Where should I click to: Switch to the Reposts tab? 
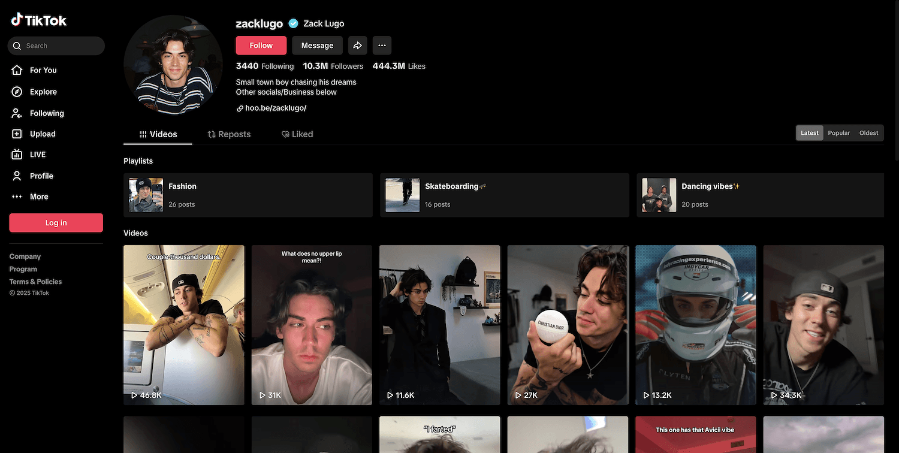229,134
